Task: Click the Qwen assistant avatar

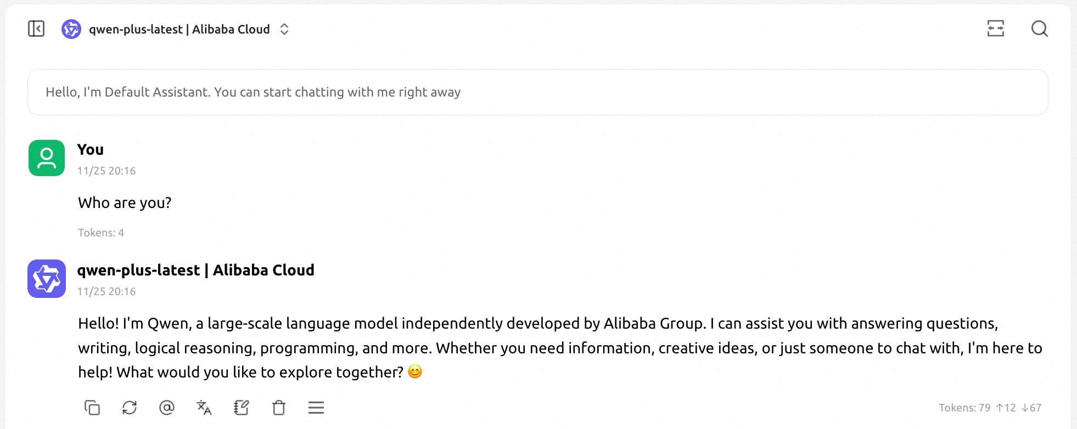Action: pyautogui.click(x=47, y=279)
